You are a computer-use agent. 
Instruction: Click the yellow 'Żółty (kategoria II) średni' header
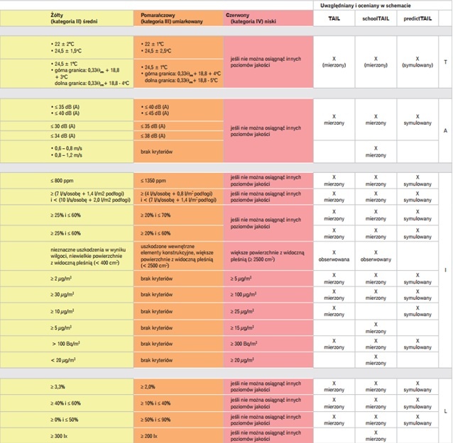click(67, 18)
